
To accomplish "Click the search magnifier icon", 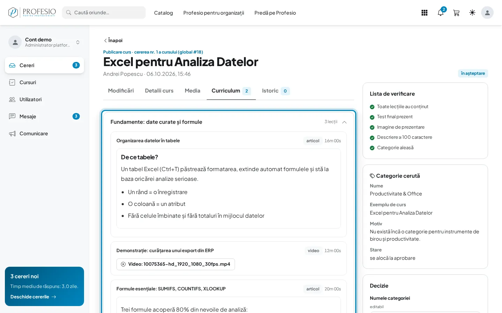I will 69,13.
